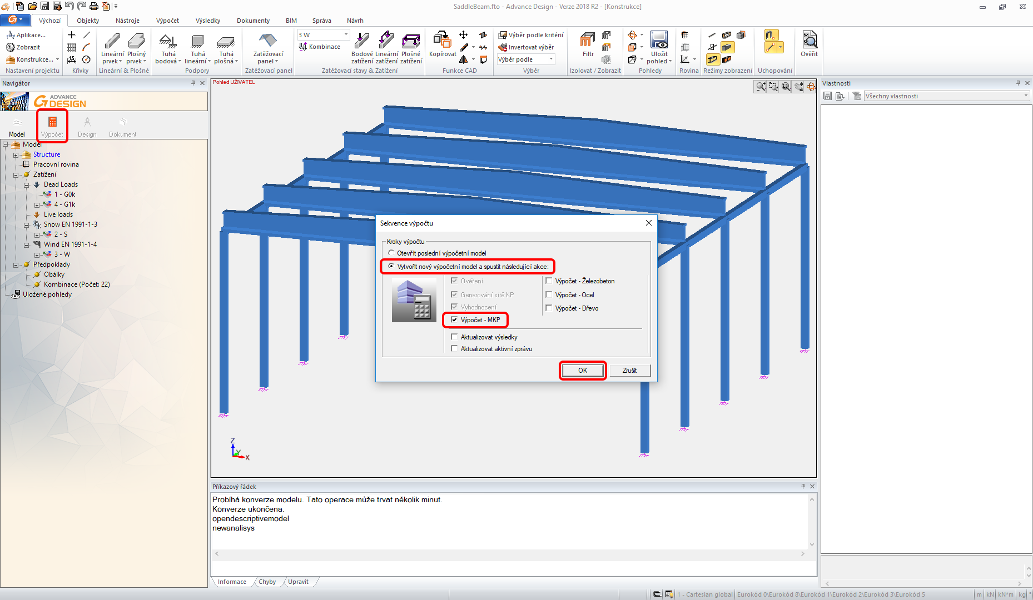
Task: Enable the Výpočet - Ocel checkbox
Action: (x=549, y=294)
